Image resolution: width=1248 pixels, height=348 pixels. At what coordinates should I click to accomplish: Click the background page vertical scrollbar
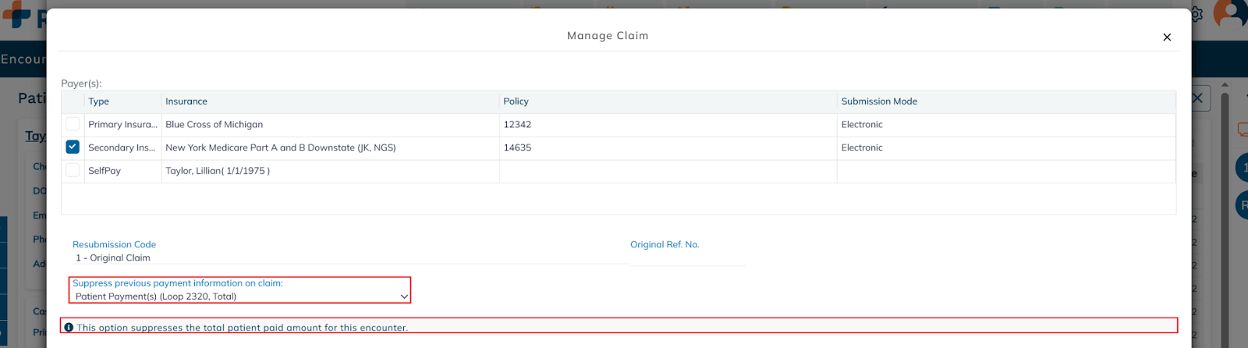tap(1225, 218)
